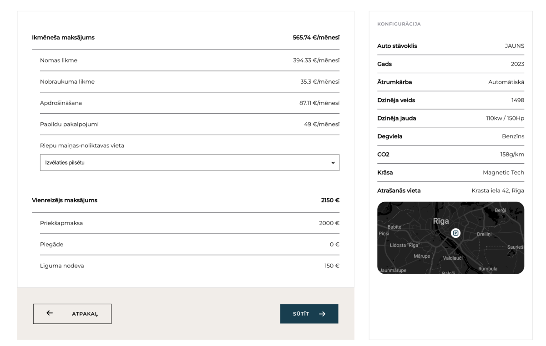
Task: Open the 'Izvēlaties pilsētu' city dropdown
Action: coord(190,163)
